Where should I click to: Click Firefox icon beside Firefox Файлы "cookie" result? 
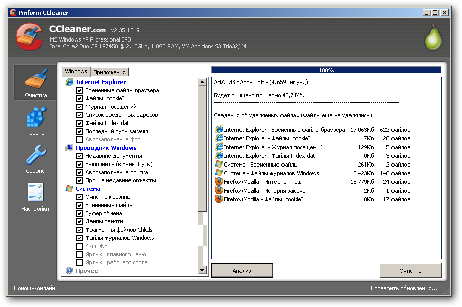click(x=219, y=199)
